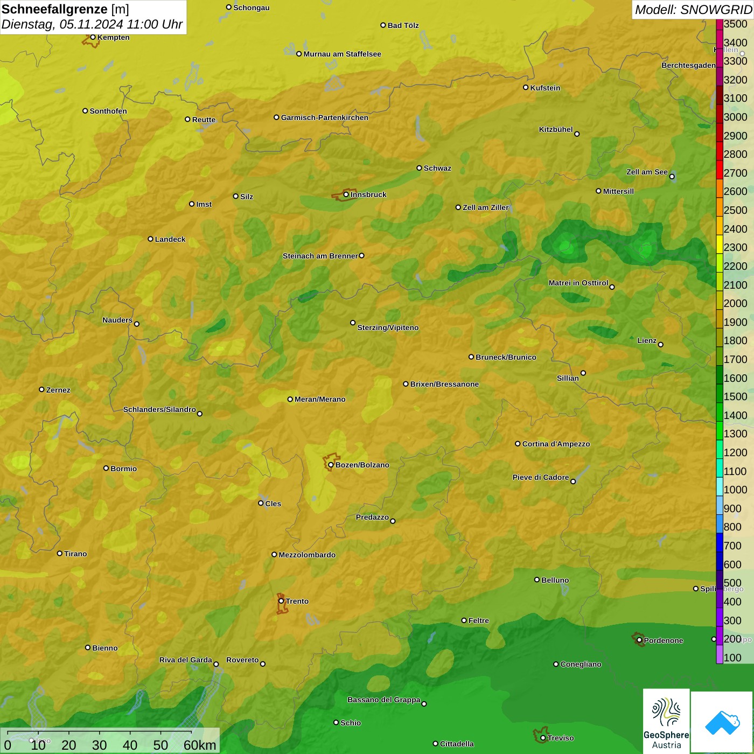
Task: Click the 'Bad Tölz' label
Action: pos(403,25)
